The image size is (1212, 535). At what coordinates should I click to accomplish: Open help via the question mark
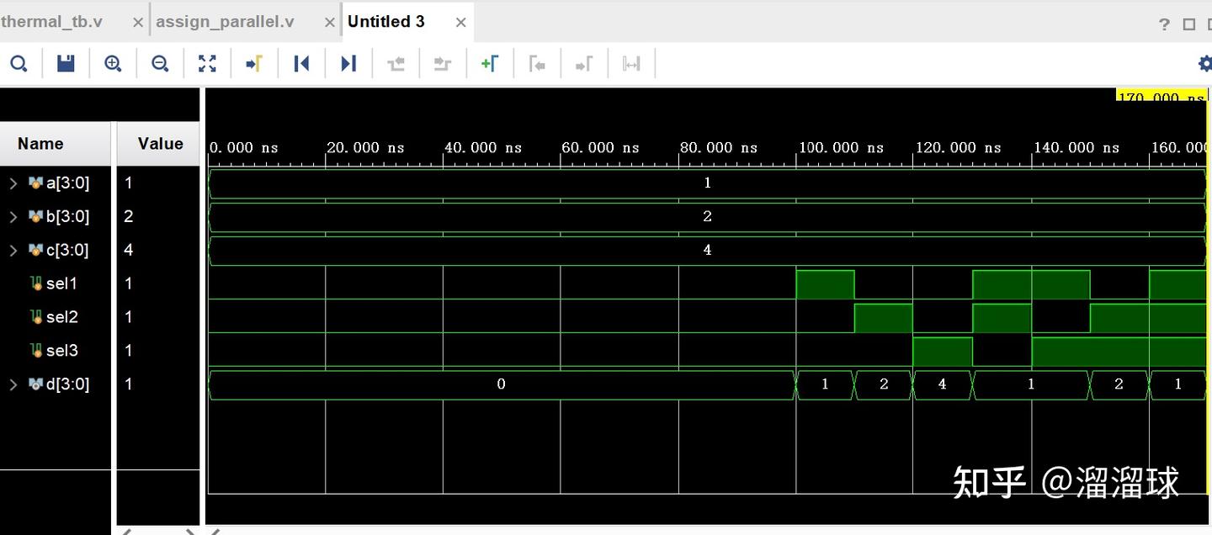(1164, 22)
